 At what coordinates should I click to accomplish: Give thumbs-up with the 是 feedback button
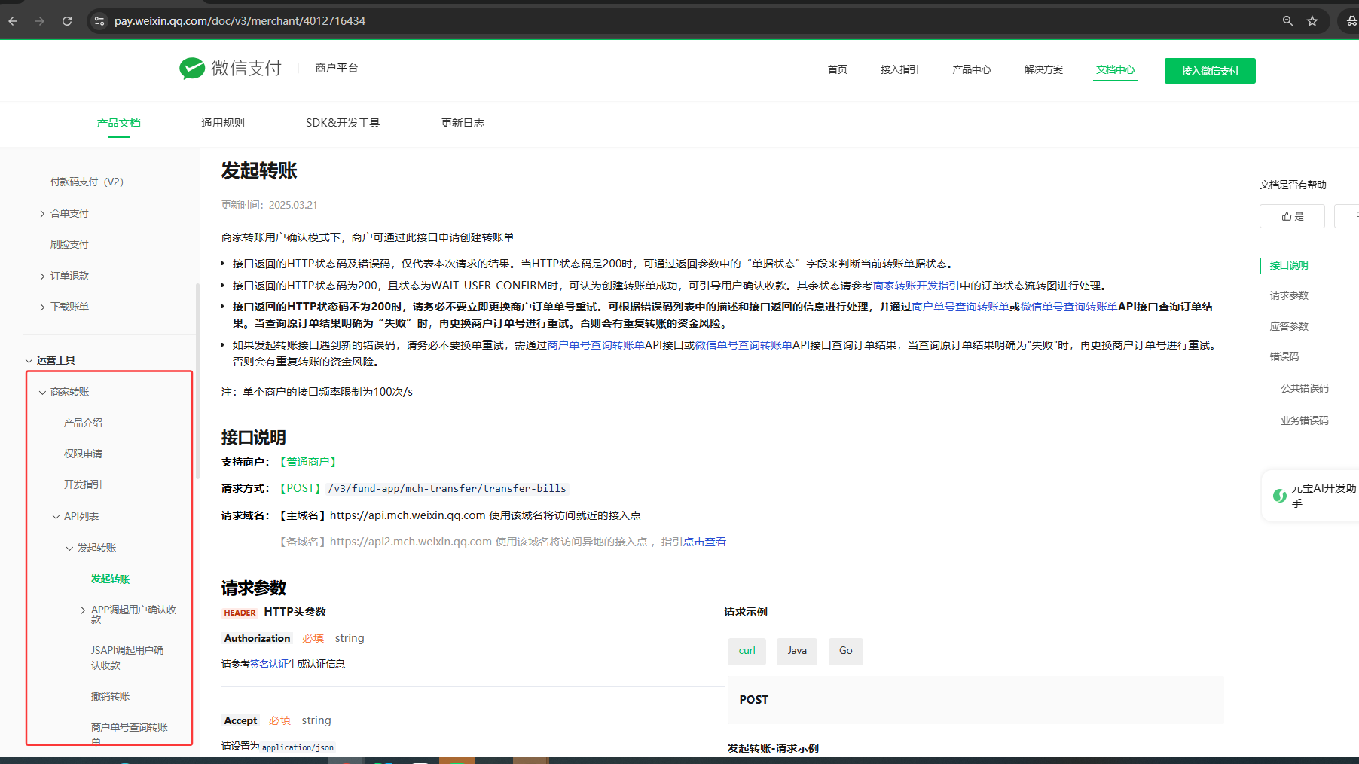click(x=1292, y=216)
